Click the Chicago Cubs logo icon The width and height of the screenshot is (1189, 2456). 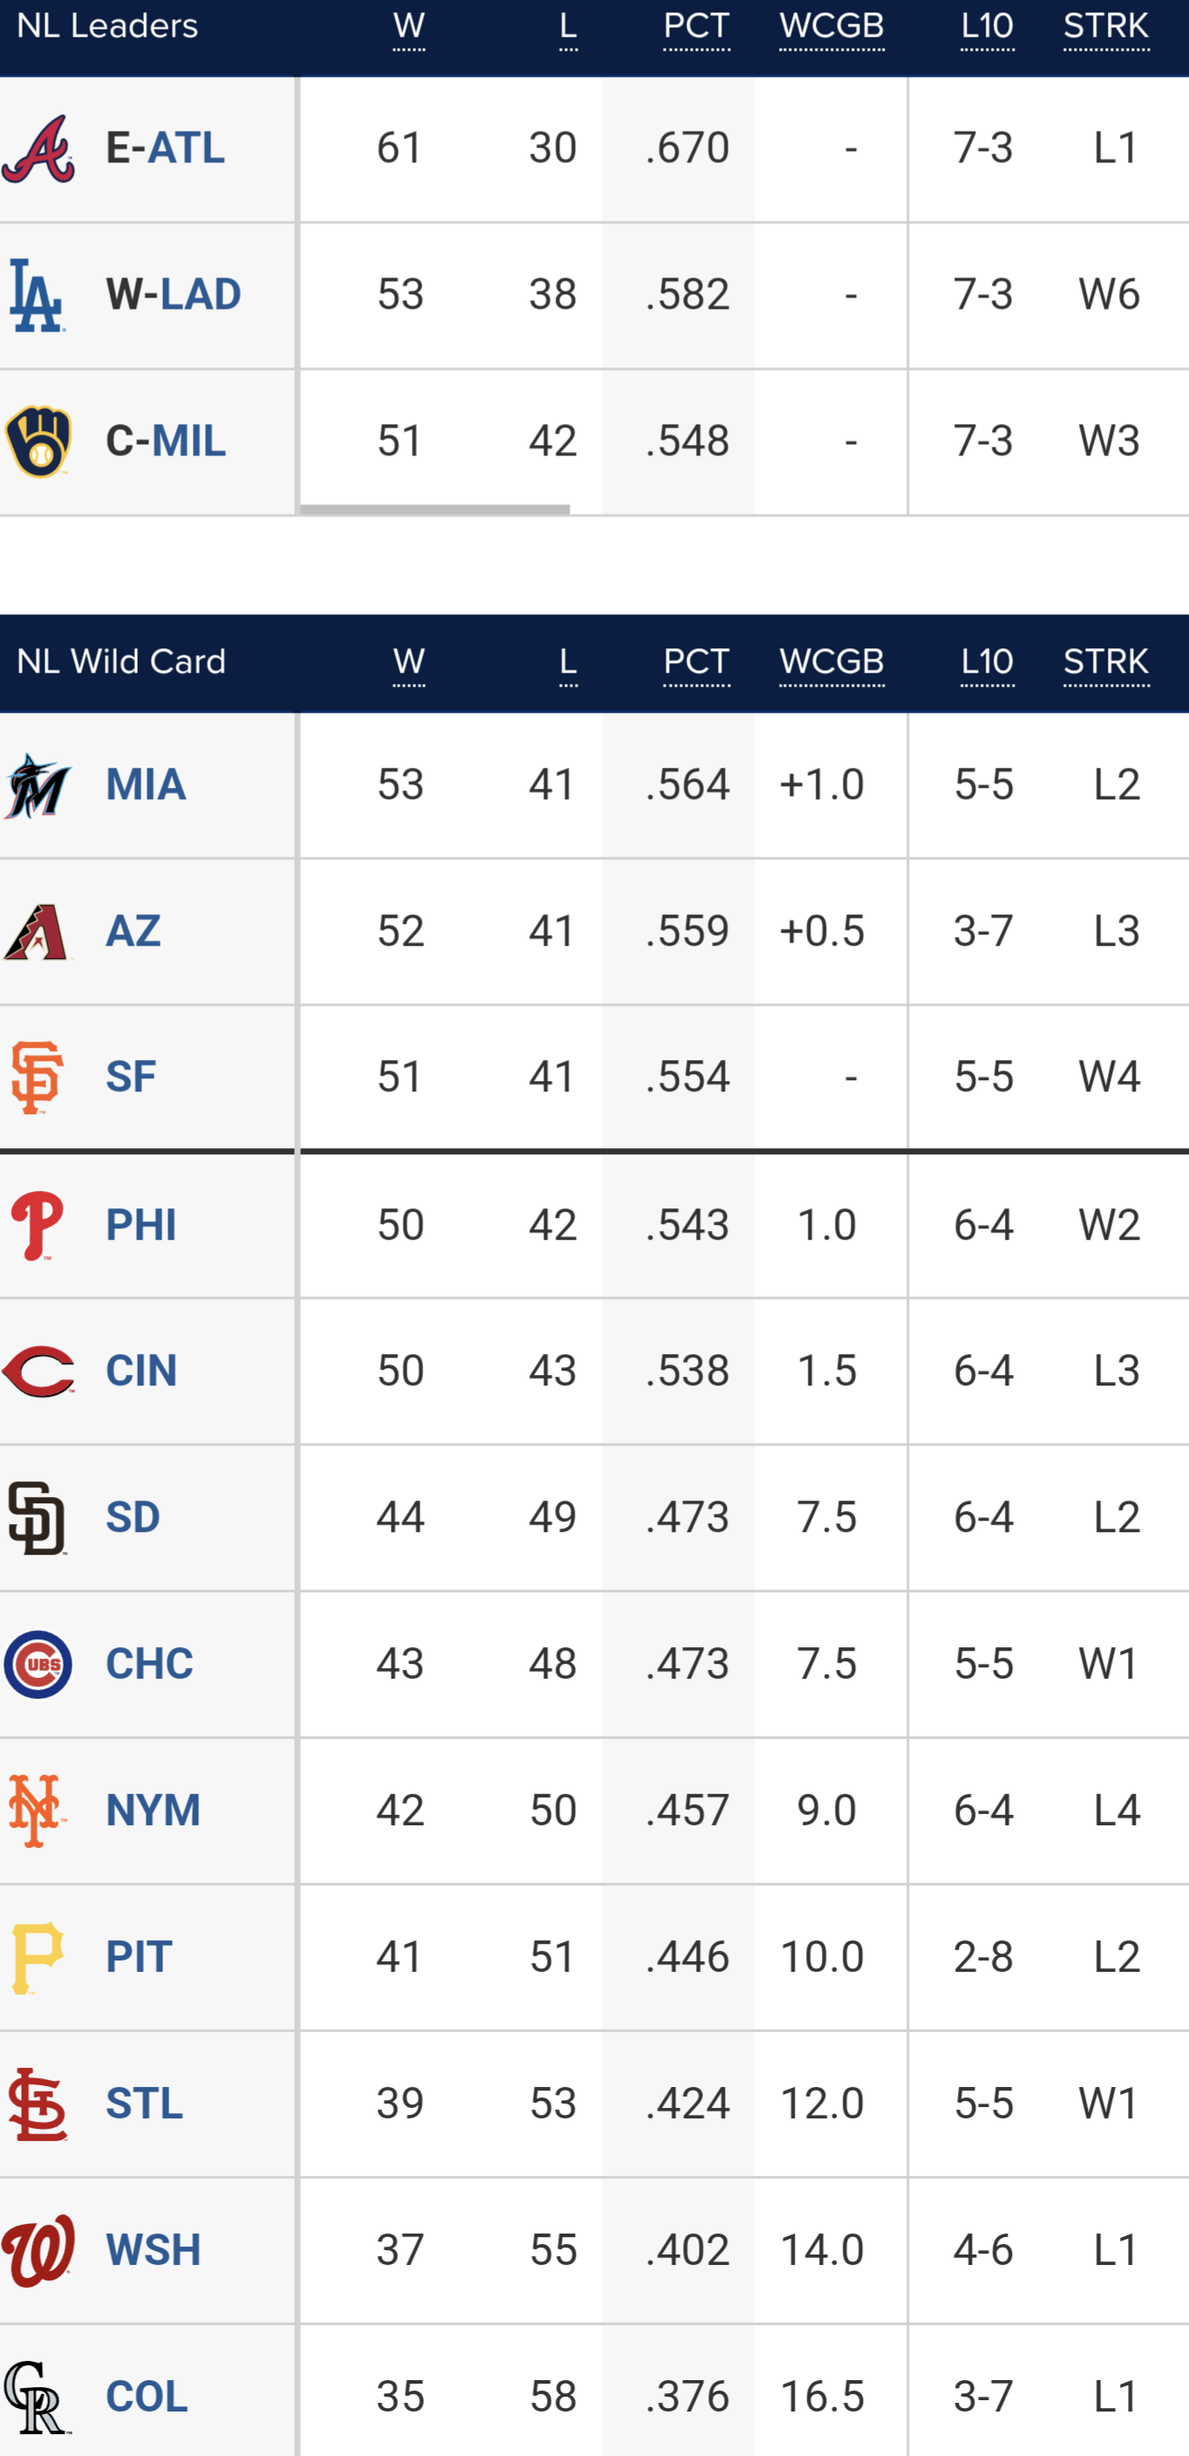click(x=38, y=1665)
